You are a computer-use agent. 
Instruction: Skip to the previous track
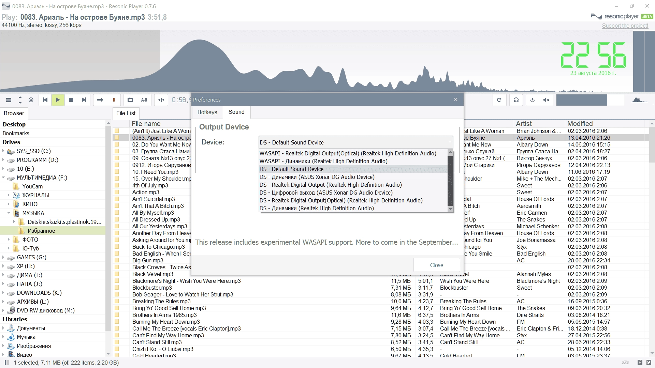tap(45, 100)
